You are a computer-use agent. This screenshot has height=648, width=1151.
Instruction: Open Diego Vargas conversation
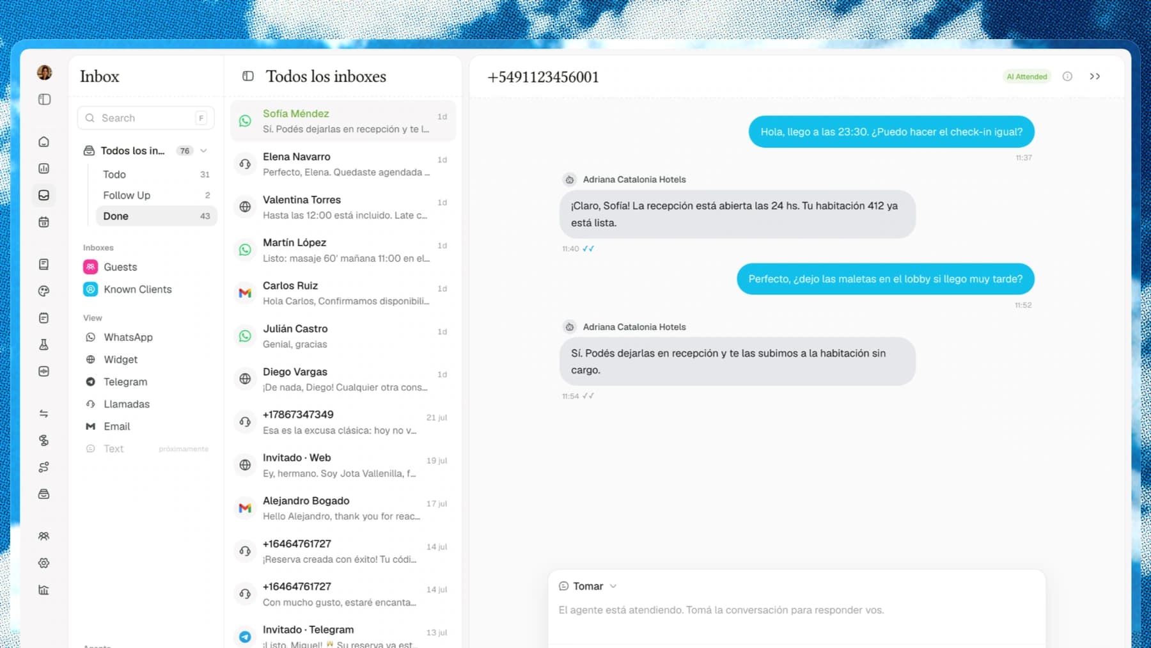(x=343, y=379)
